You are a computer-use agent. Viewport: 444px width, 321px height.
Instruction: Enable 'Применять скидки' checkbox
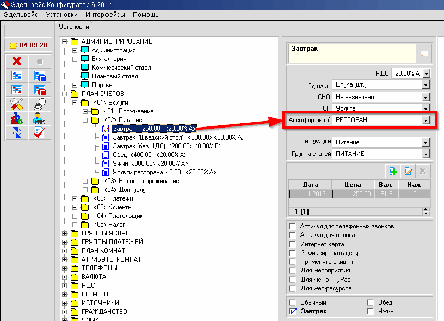pos(293,262)
